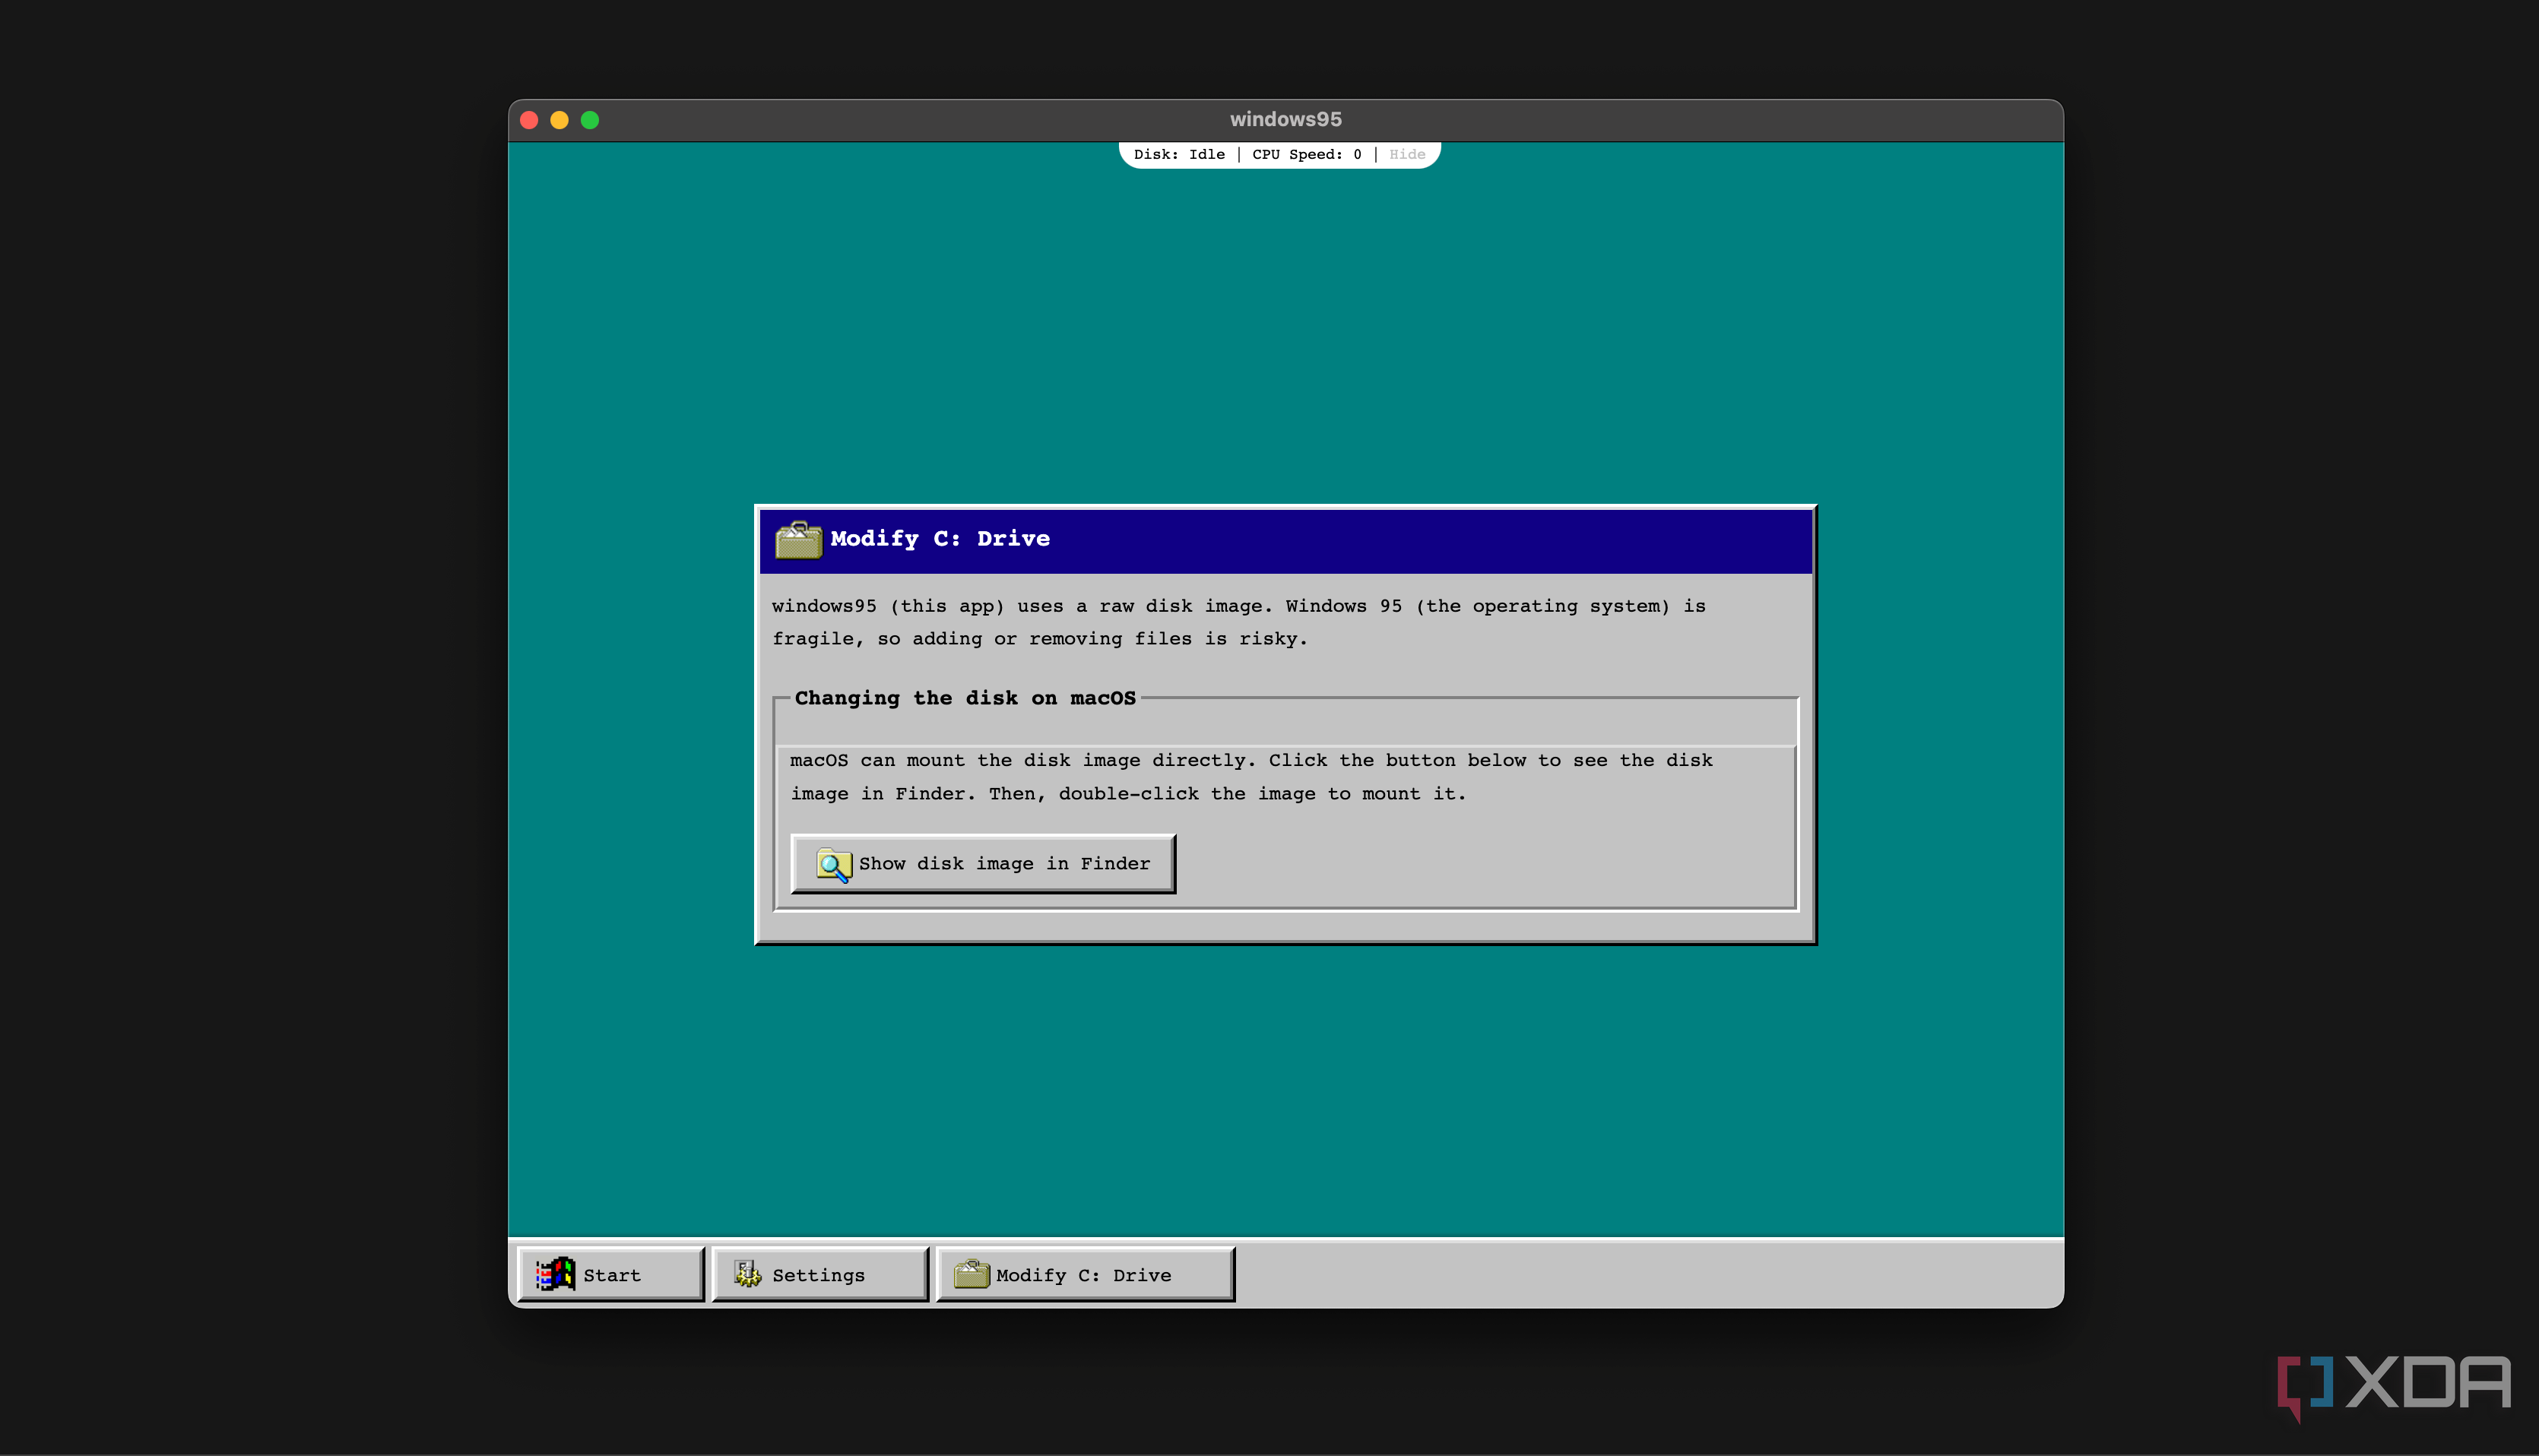The width and height of the screenshot is (2539, 1456).
Task: Click the Windows flag icon on Start
Action: (555, 1274)
